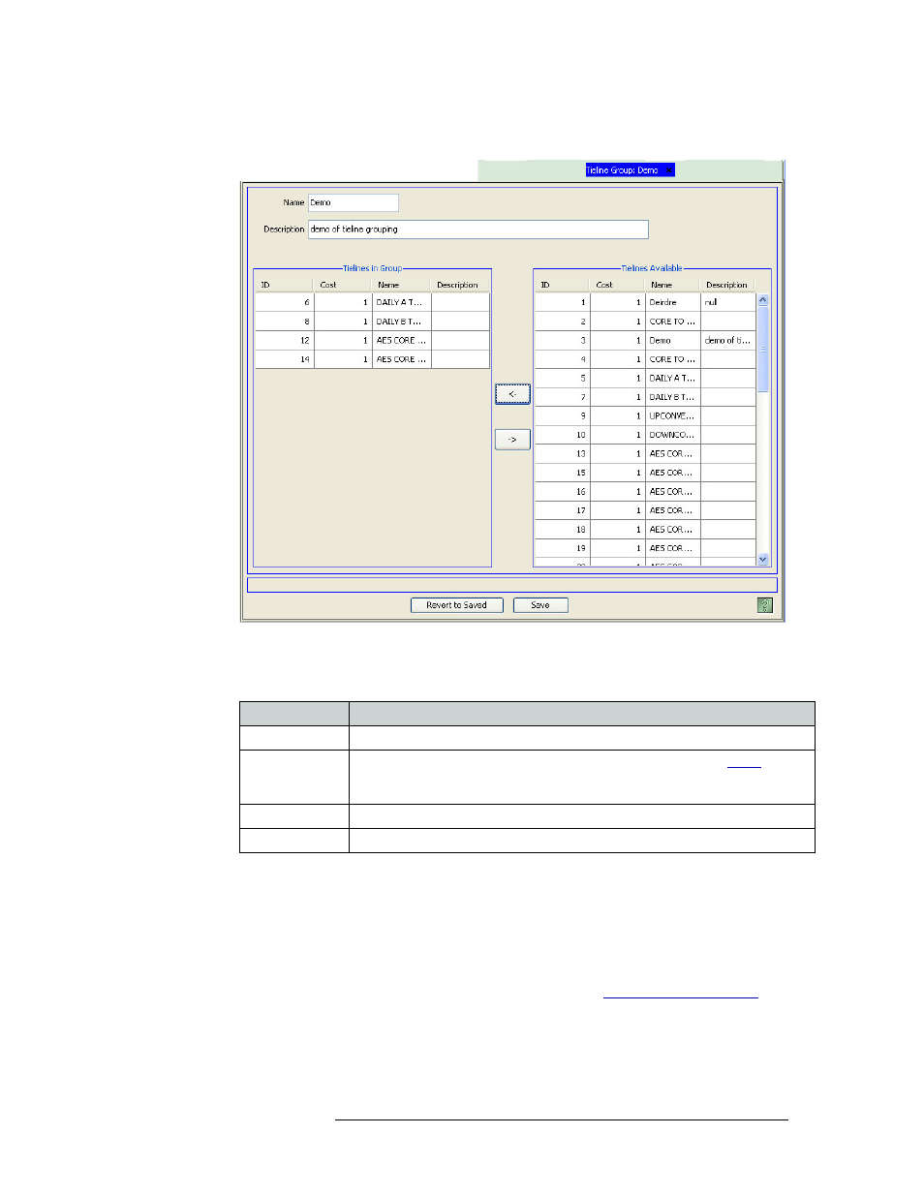Select ID 5 DAILY A T... available row
This screenshot has height=1196, width=924.
tap(645, 378)
